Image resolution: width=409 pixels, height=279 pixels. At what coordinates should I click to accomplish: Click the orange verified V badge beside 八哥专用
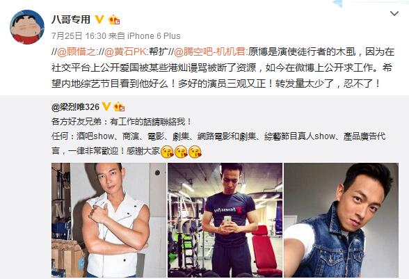[99, 19]
